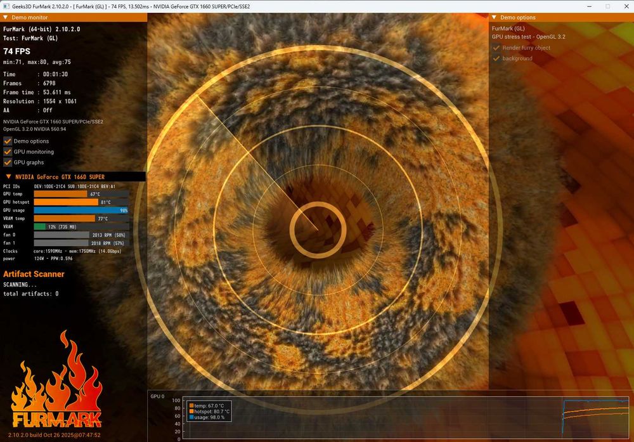634x442 pixels.
Task: Uncheck the Demo options checkbox
Action: pyautogui.click(x=8, y=141)
